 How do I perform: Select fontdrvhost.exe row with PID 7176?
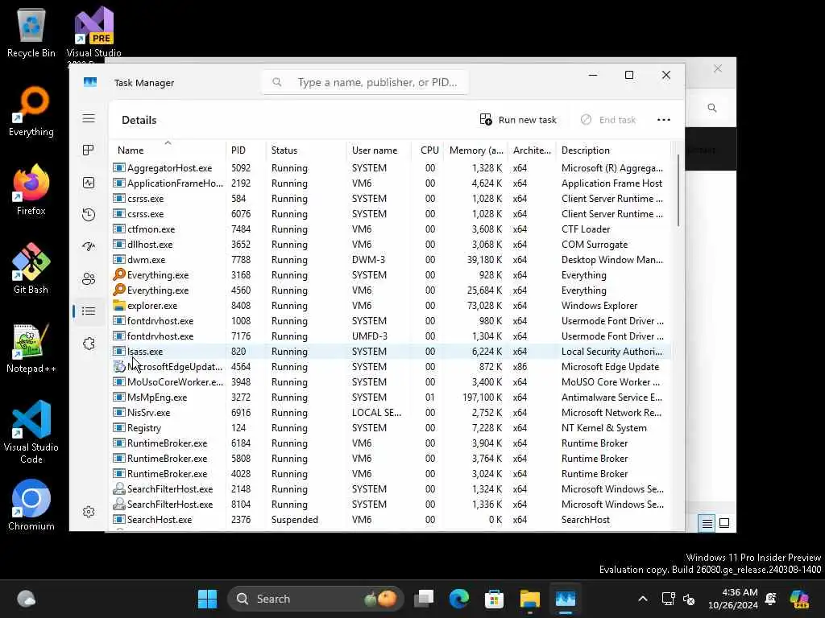pyautogui.click(x=390, y=336)
